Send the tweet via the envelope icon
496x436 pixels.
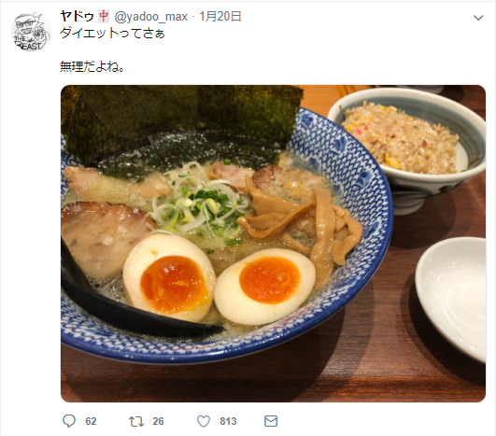tap(271, 421)
